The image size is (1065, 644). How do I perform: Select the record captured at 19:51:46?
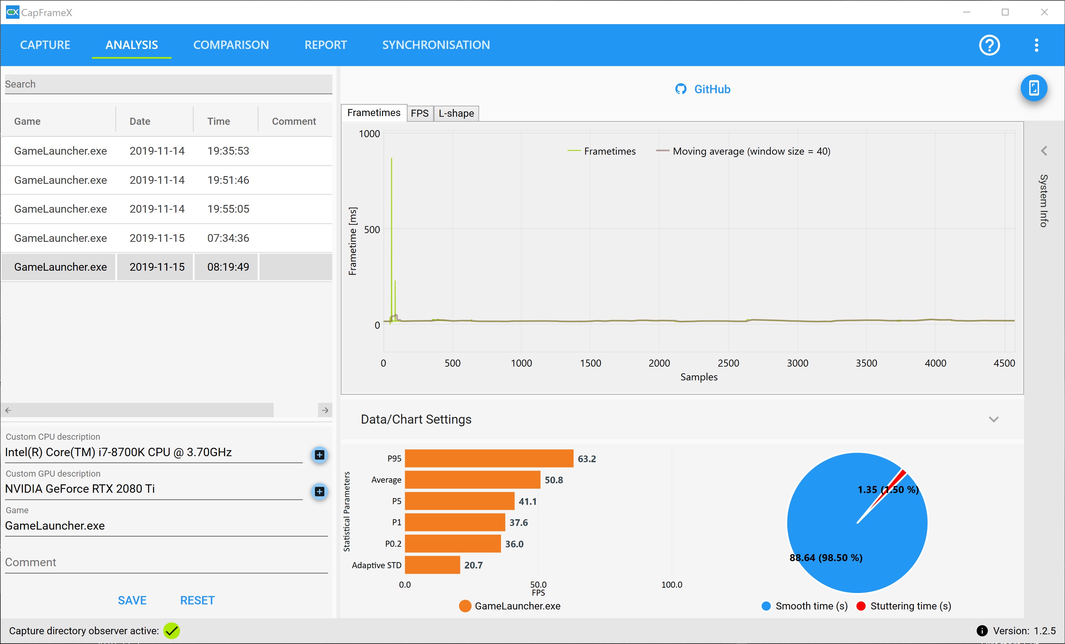(167, 180)
